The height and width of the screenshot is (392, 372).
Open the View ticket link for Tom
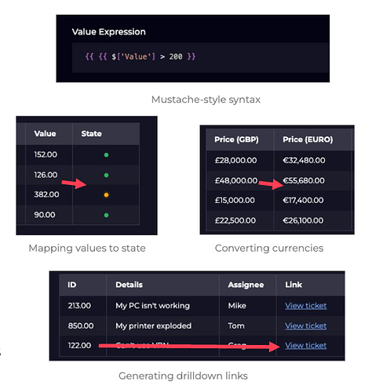click(x=305, y=325)
